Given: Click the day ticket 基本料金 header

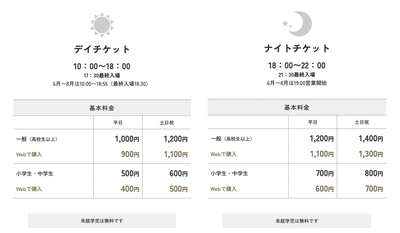Looking at the screenshot, I should pyautogui.click(x=102, y=108).
